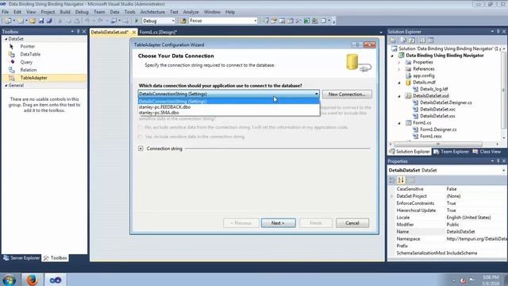Select Relation item in the Toolbox
The width and height of the screenshot is (508, 286).
pyautogui.click(x=29, y=70)
